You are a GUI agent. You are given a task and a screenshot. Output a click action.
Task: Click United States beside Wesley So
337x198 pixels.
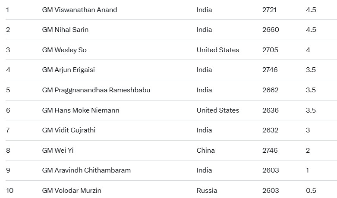(x=217, y=50)
